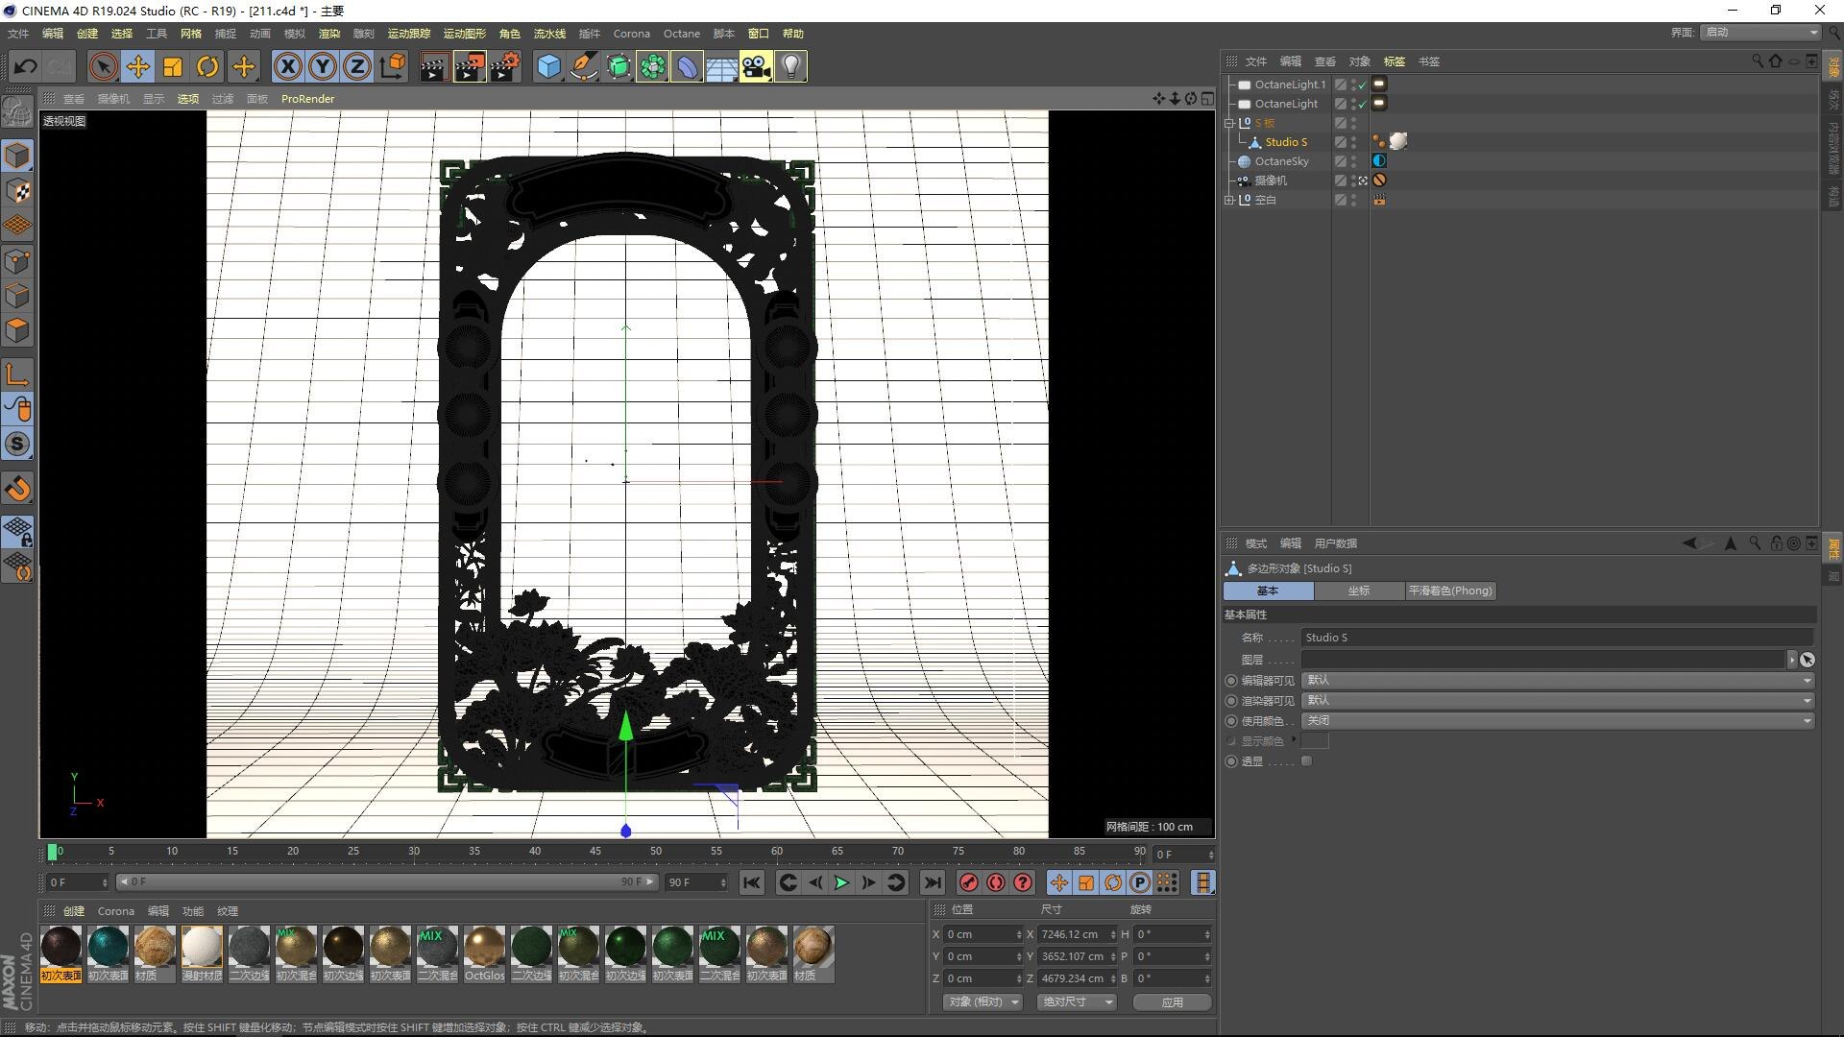Open the absolute size dropdown
This screenshot has height=1037, width=1844.
coord(1077,1001)
